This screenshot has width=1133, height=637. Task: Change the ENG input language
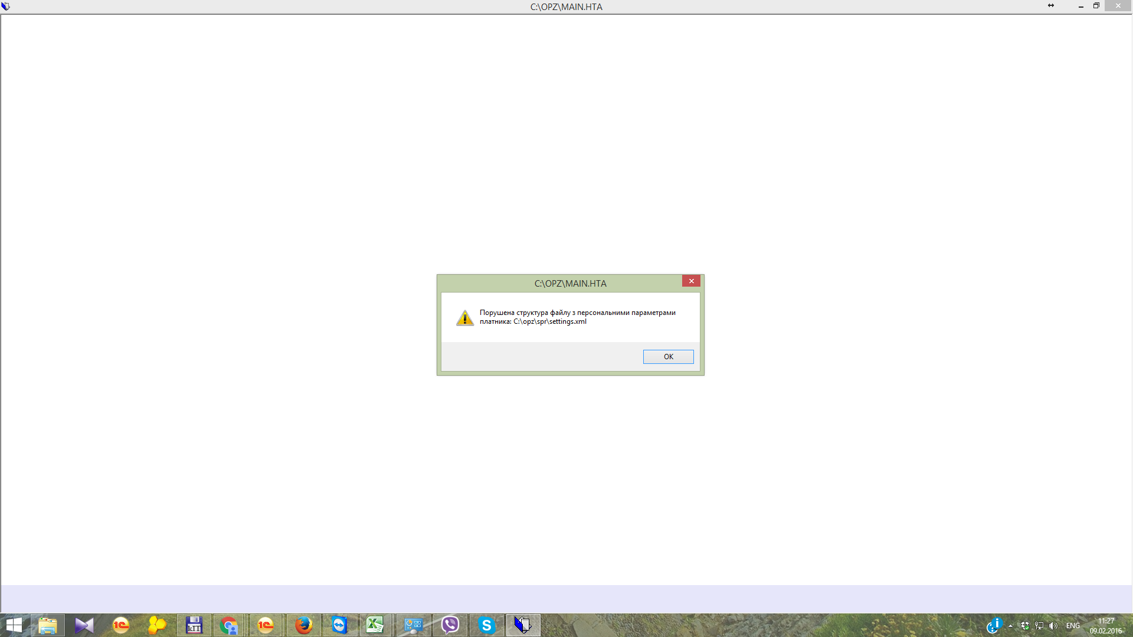point(1073,626)
